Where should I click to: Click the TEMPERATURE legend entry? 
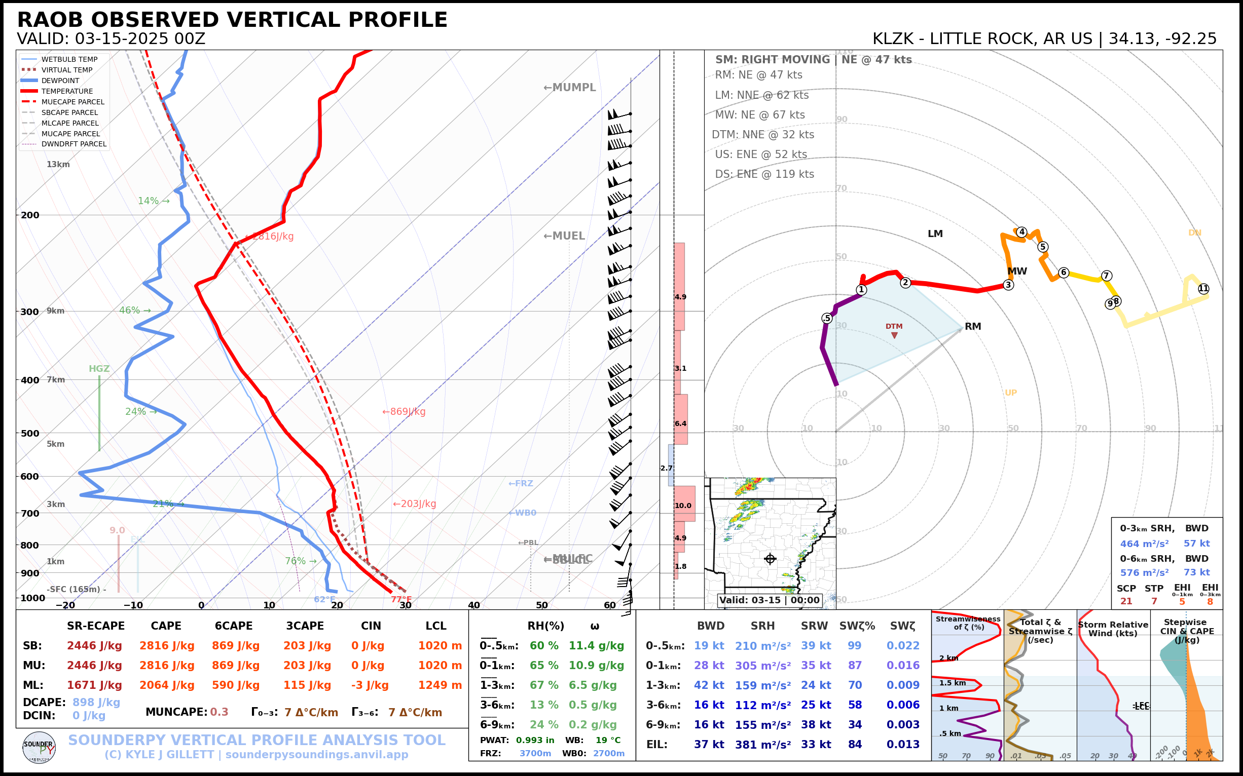click(x=67, y=91)
